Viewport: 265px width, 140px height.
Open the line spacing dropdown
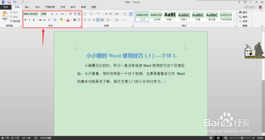pos(109,20)
